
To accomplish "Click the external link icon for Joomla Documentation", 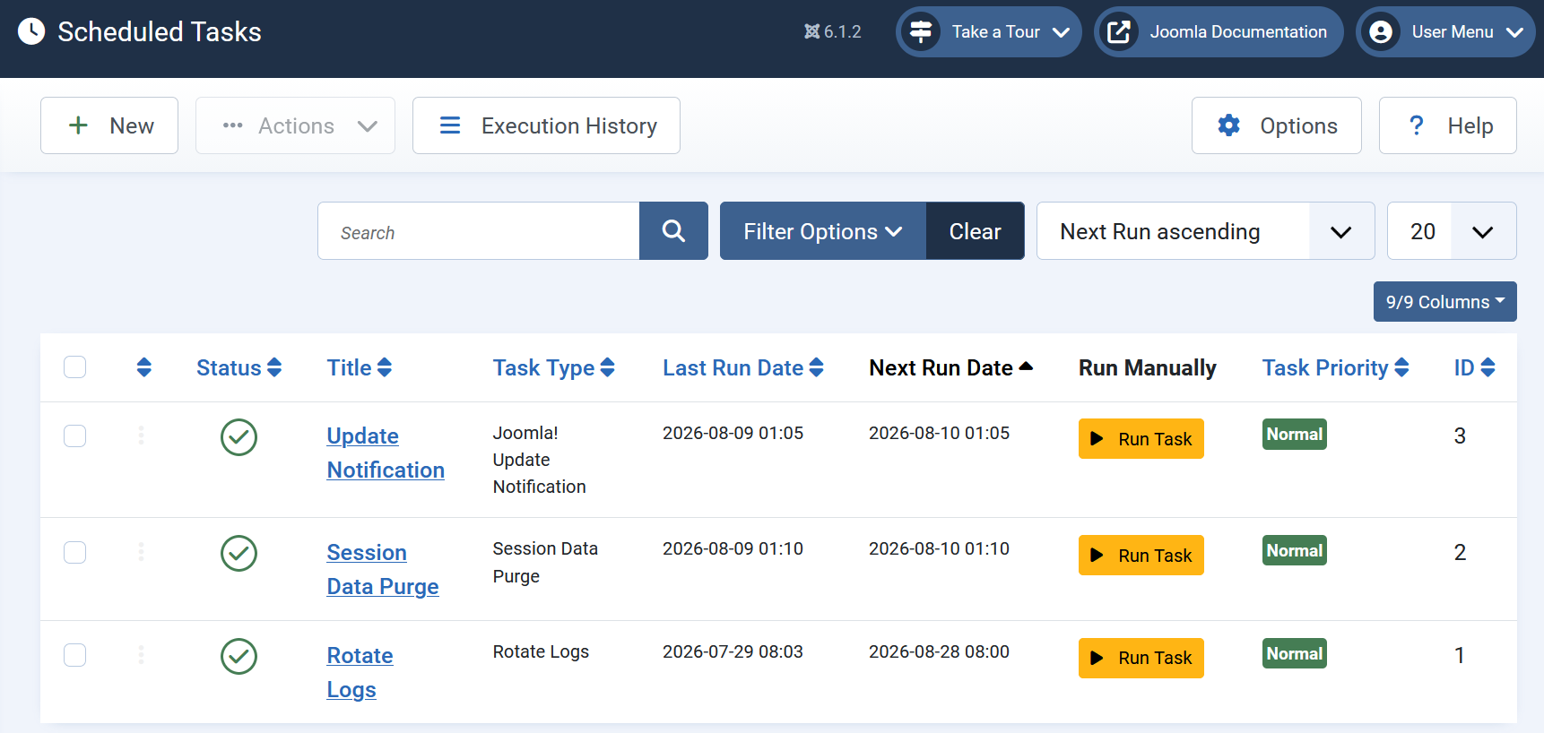I will pos(1119,31).
